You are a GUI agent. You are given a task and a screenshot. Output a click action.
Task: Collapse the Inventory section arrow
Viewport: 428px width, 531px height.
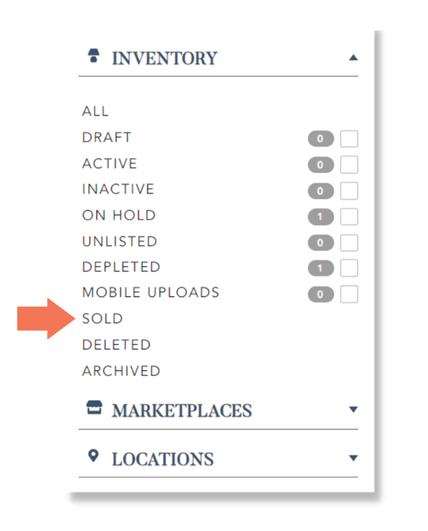(353, 58)
